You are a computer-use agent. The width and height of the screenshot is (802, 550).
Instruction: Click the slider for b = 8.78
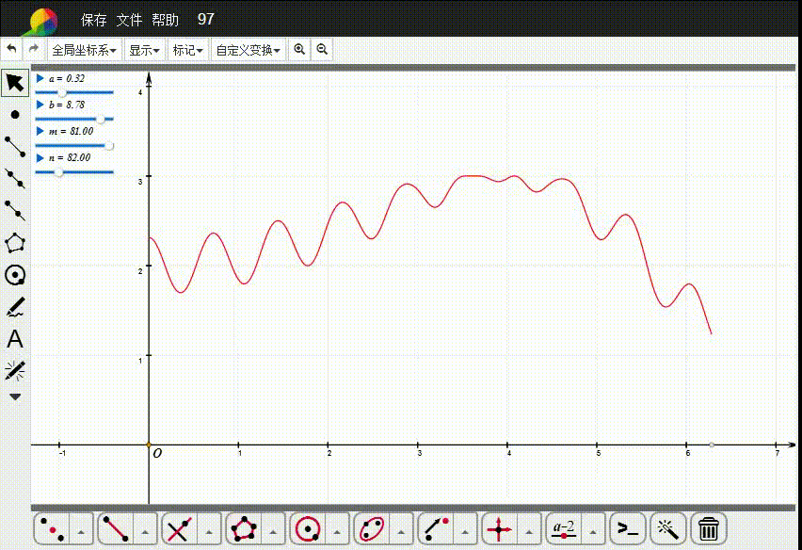click(x=74, y=120)
